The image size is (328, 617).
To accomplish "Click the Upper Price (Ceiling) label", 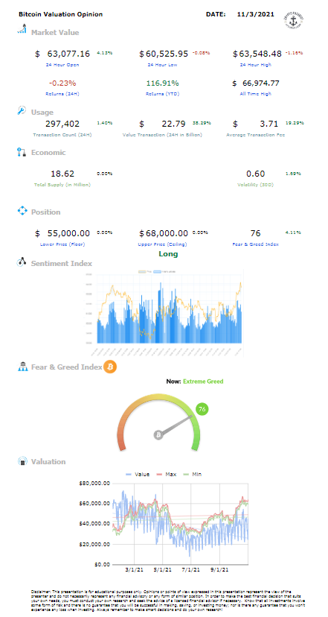I will click(168, 244).
